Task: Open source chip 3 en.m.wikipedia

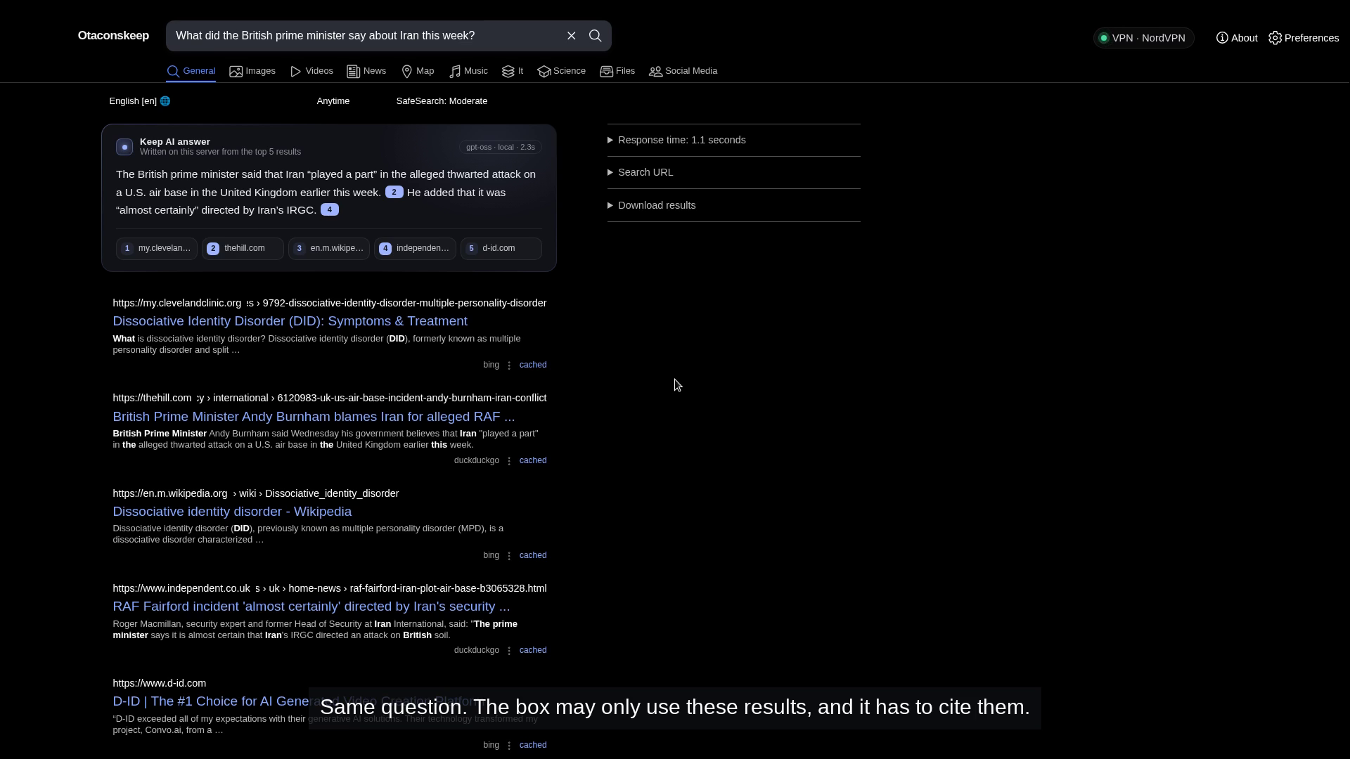Action: 329,248
